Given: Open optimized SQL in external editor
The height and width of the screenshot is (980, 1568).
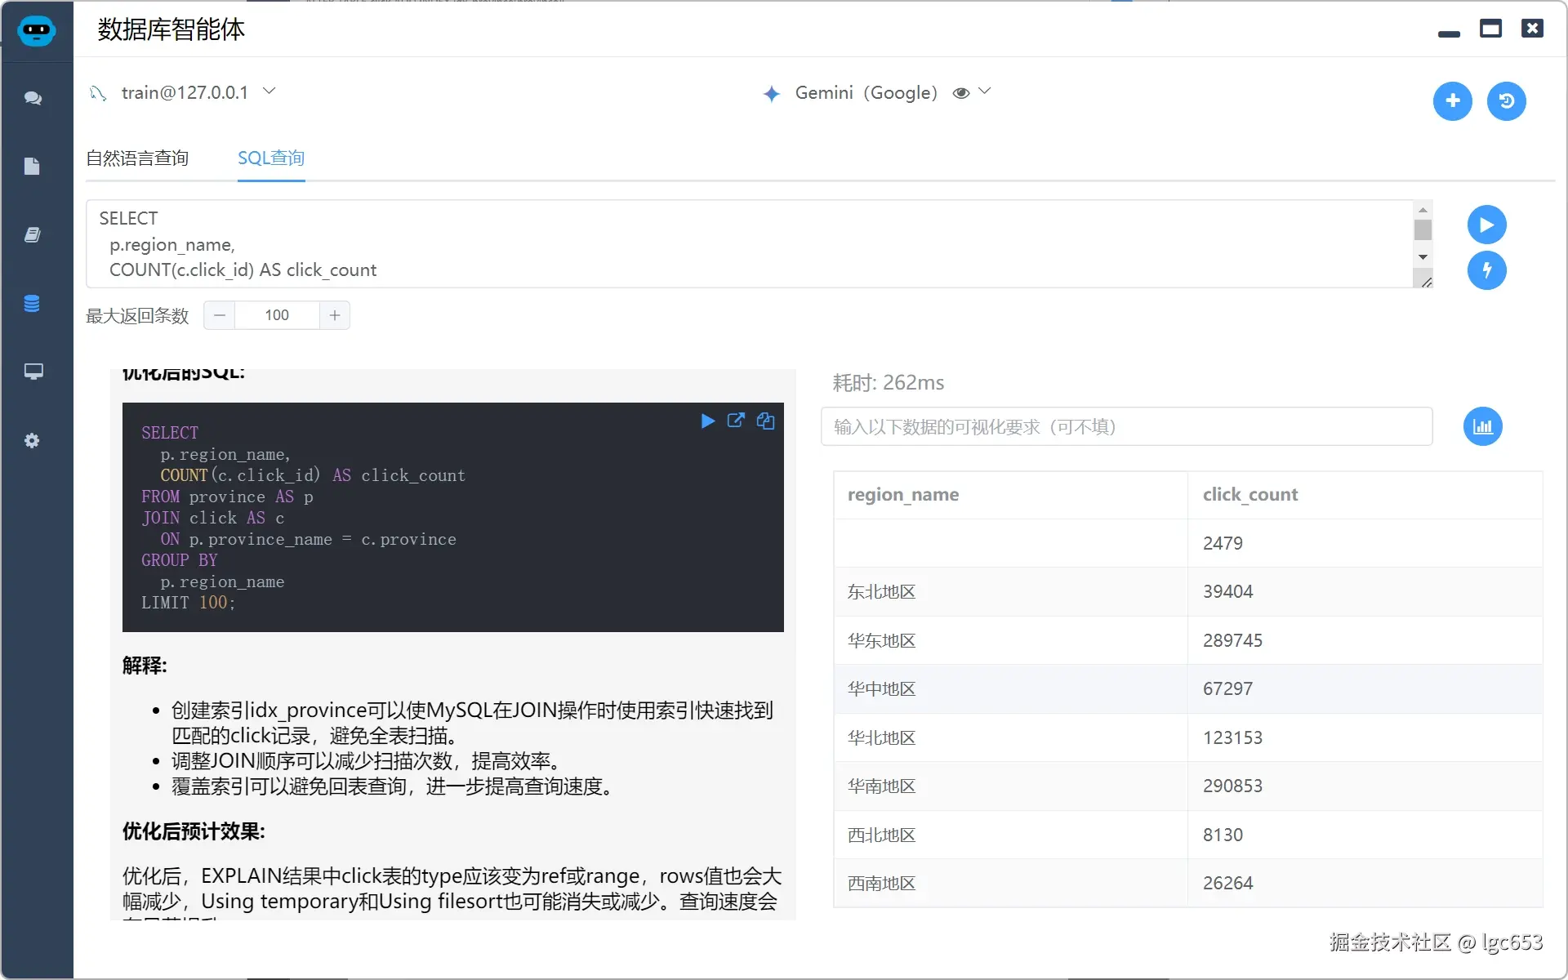Looking at the screenshot, I should coord(736,421).
